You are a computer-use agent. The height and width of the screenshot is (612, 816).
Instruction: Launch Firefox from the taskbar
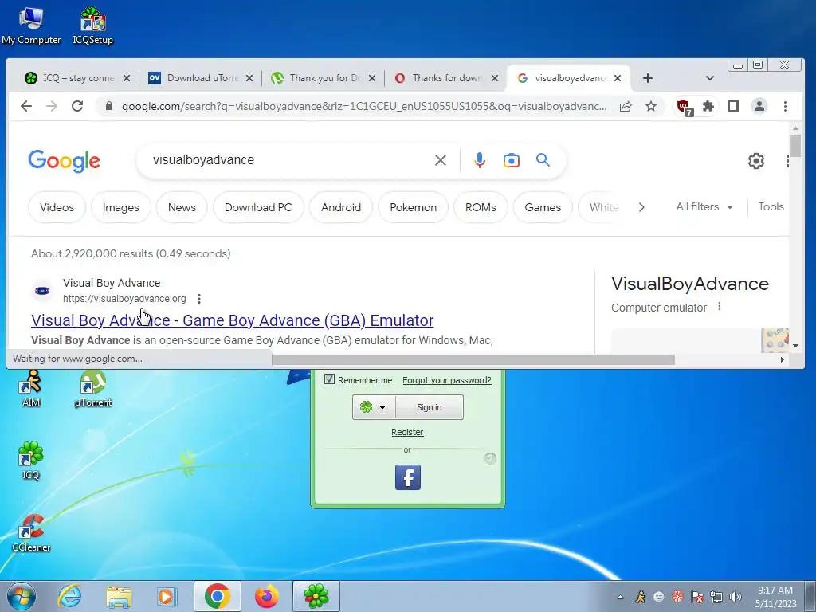[266, 596]
